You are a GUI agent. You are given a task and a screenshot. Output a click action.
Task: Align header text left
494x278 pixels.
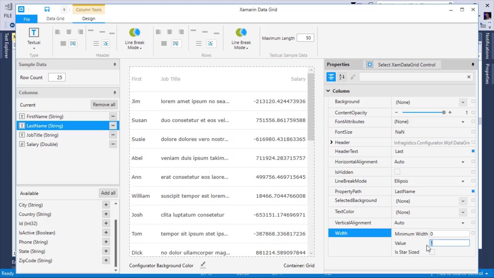tap(58, 32)
